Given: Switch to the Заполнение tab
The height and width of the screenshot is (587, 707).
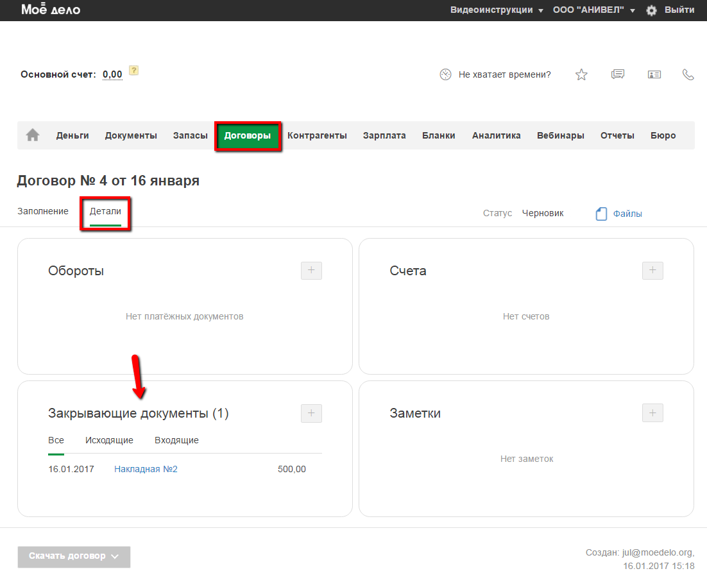Looking at the screenshot, I should [43, 212].
